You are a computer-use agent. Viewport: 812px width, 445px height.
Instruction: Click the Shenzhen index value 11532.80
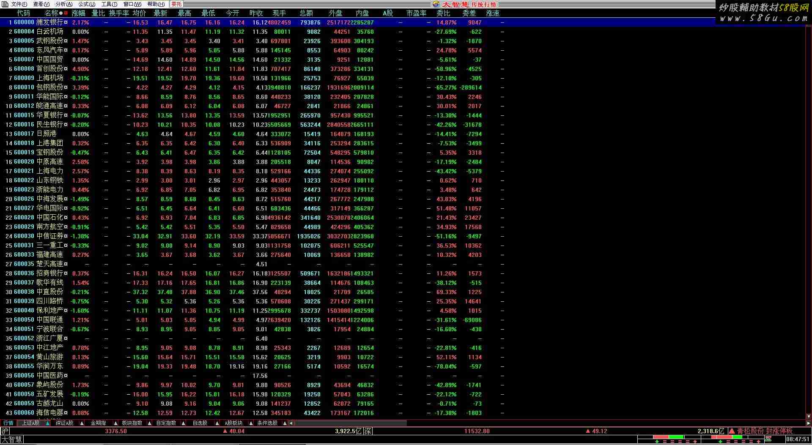click(x=477, y=431)
